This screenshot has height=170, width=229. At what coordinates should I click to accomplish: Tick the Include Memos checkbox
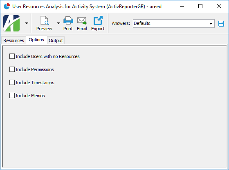coord(12,96)
